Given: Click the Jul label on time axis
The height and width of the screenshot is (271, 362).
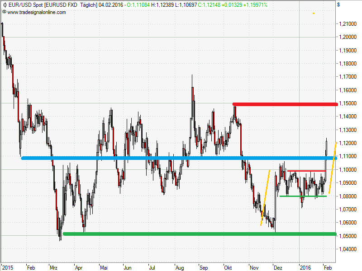Looking at the screenshot, I should pyautogui.click(x=152, y=268).
